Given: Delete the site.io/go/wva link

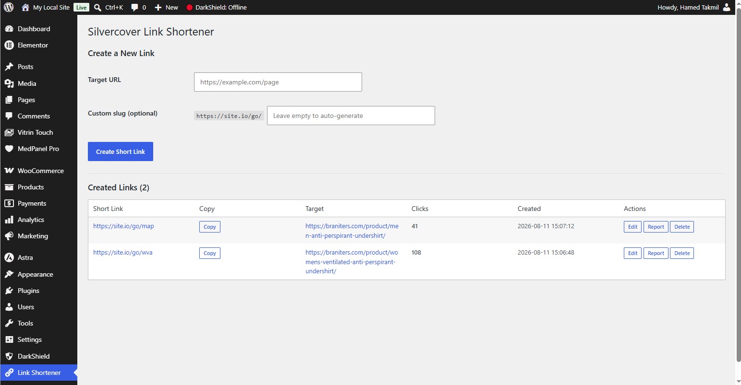Looking at the screenshot, I should [x=682, y=253].
